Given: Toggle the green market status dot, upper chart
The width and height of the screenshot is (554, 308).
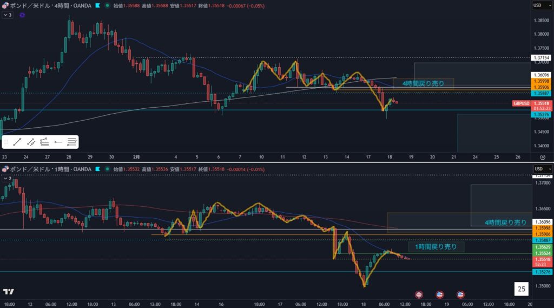Looking at the screenshot, I should 108,5.
